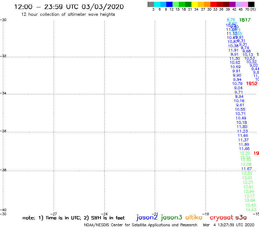259x228 pixels.
Task: Click the green wave height 12.21
Action: (x=248, y=182)
